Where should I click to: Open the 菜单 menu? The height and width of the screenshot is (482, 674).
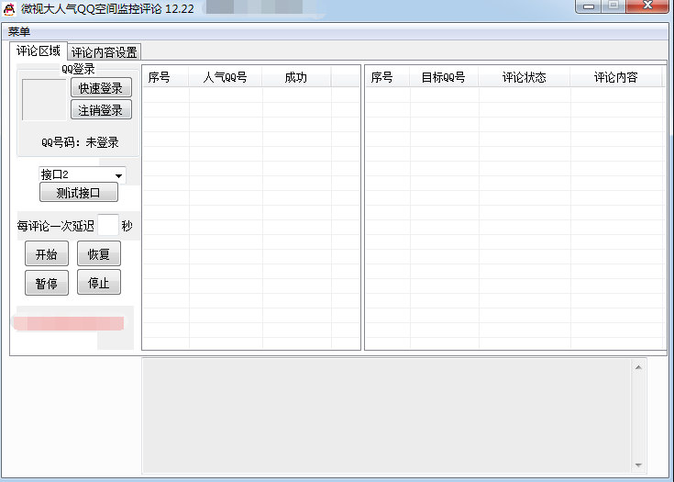pyautogui.click(x=19, y=31)
